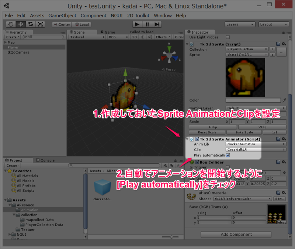Viewport: 295px width, 249px height.
Task: Toggle Play automatically checkbox
Action: (228, 155)
